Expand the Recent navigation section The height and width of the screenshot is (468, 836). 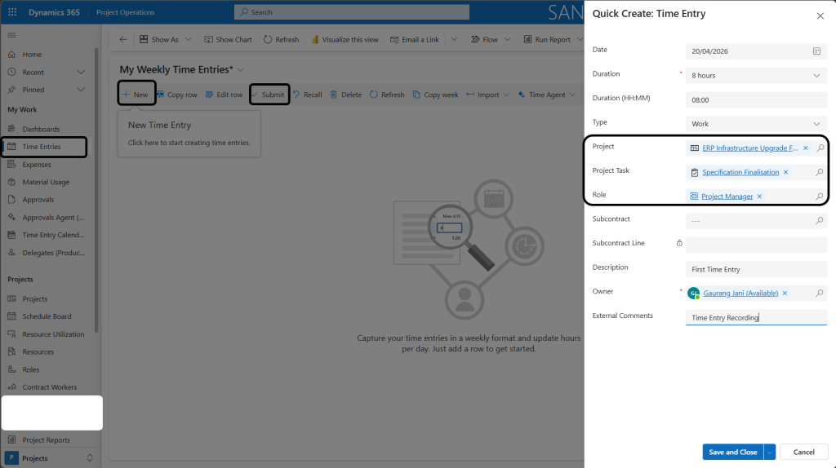[80, 72]
